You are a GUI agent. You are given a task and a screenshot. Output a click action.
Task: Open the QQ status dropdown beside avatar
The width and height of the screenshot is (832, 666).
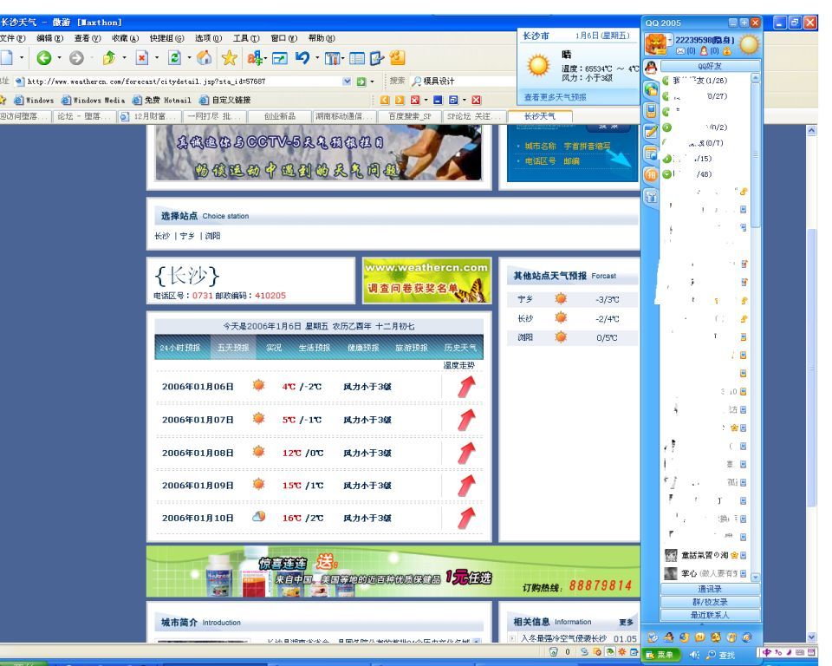[x=670, y=40]
